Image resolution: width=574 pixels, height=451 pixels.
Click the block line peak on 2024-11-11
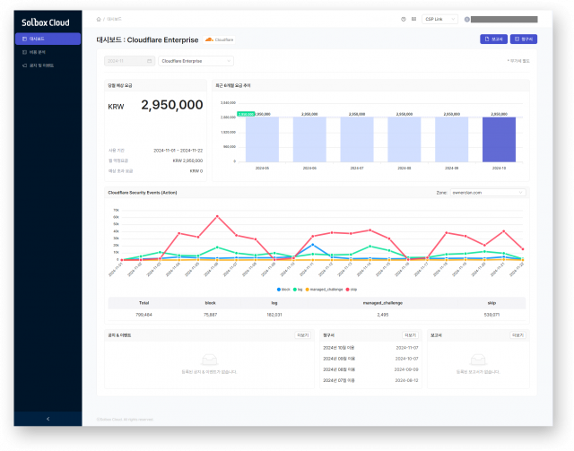(313, 245)
